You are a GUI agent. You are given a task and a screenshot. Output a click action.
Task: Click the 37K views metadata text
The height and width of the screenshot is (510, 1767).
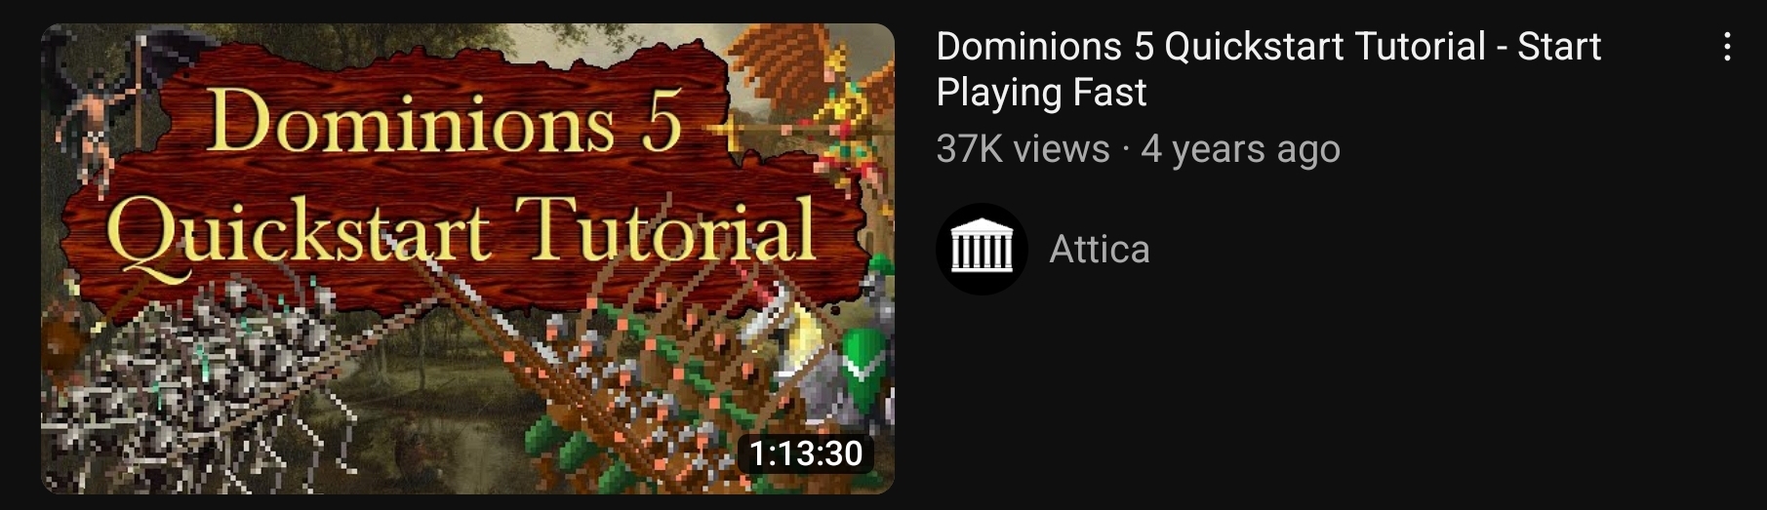tap(1023, 149)
